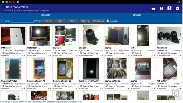Viewport: 183px width, 103px height.
Task: Click location pin on Long Wig card
Action: click(81, 53)
